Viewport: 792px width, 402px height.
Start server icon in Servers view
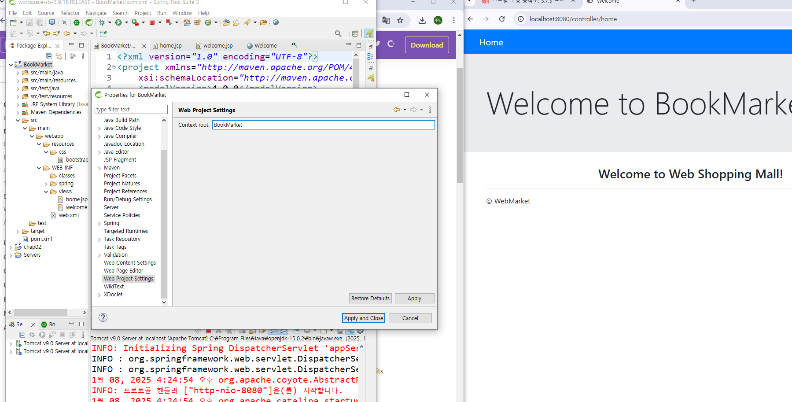coord(42,335)
